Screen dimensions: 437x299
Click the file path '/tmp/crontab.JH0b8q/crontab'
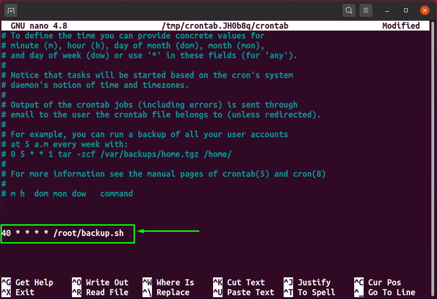(x=225, y=26)
